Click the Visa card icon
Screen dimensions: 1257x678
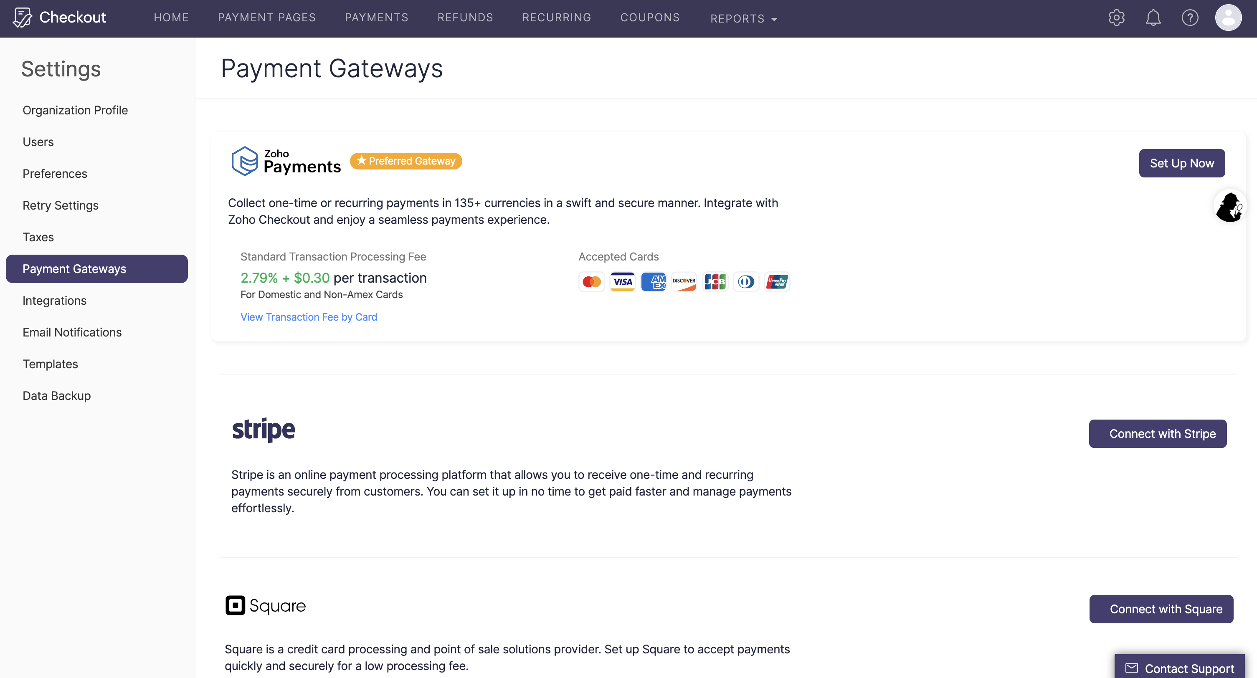tap(622, 281)
